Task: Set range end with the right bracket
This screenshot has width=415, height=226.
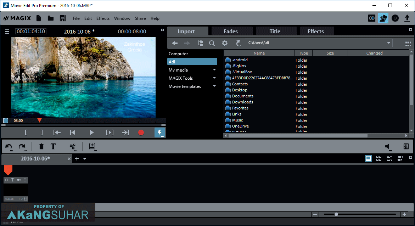Action: pos(41,132)
